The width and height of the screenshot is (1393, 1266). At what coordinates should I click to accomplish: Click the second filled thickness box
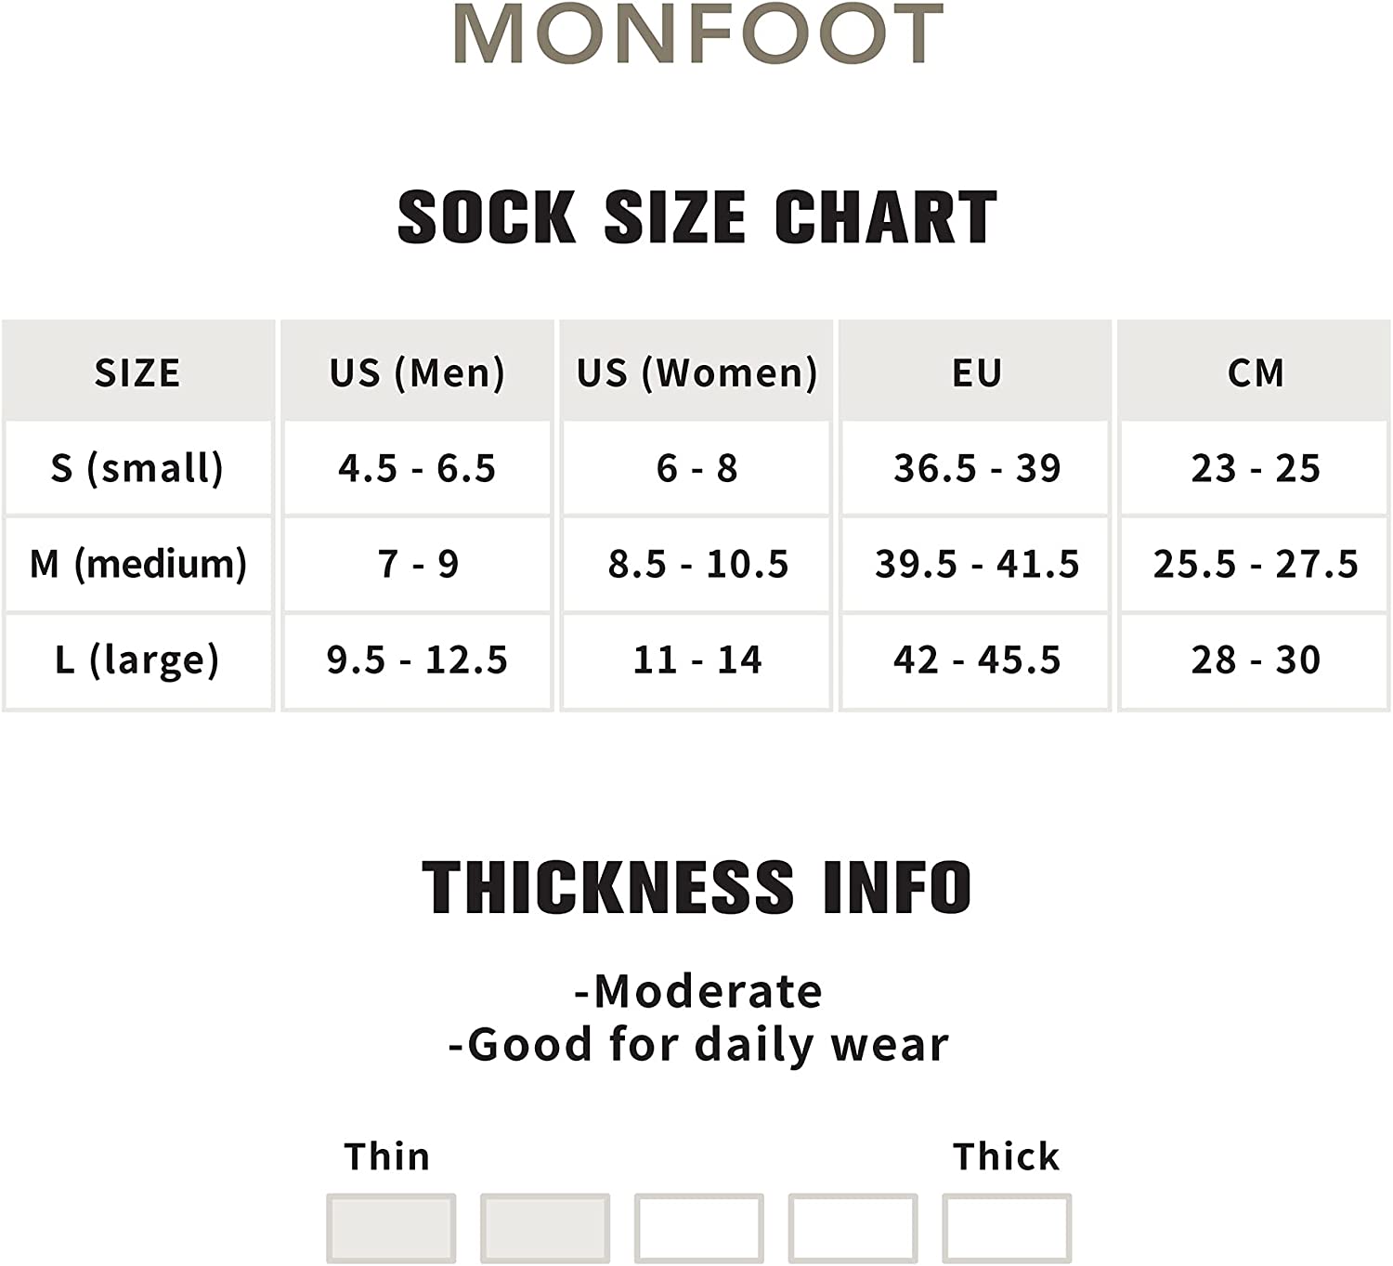(545, 1228)
